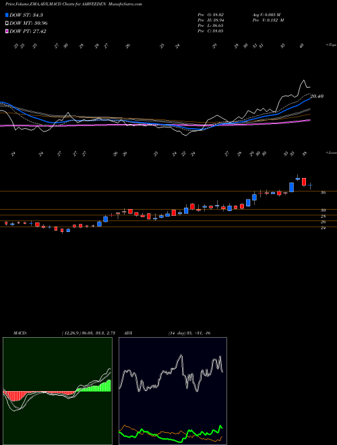Click the Pre O: 38.02 value
This screenshot has width=337, height=445.
click(x=210, y=15)
